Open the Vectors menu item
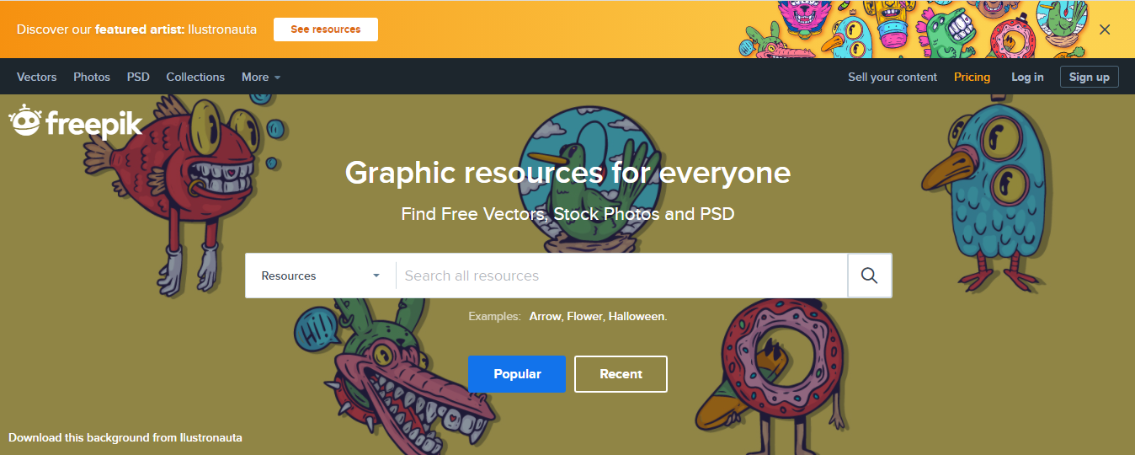The height and width of the screenshot is (455, 1135). pos(37,77)
